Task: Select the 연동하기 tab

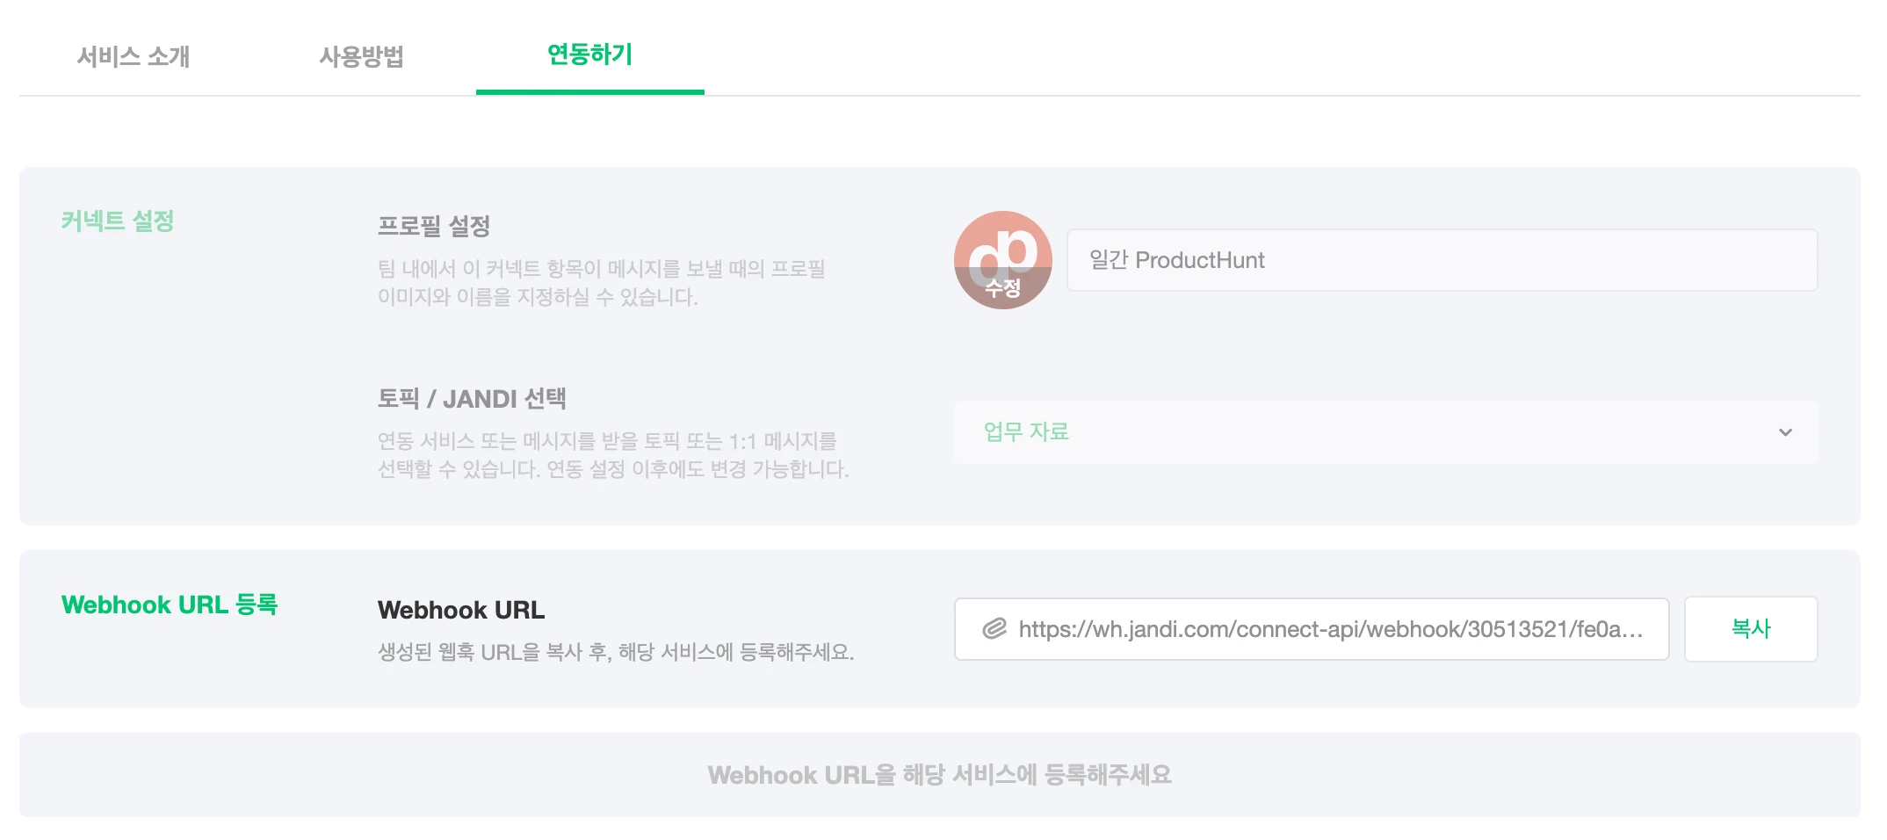Action: (x=589, y=54)
